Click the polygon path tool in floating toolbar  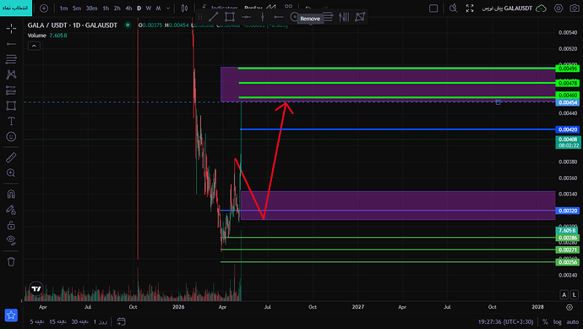click(360, 17)
